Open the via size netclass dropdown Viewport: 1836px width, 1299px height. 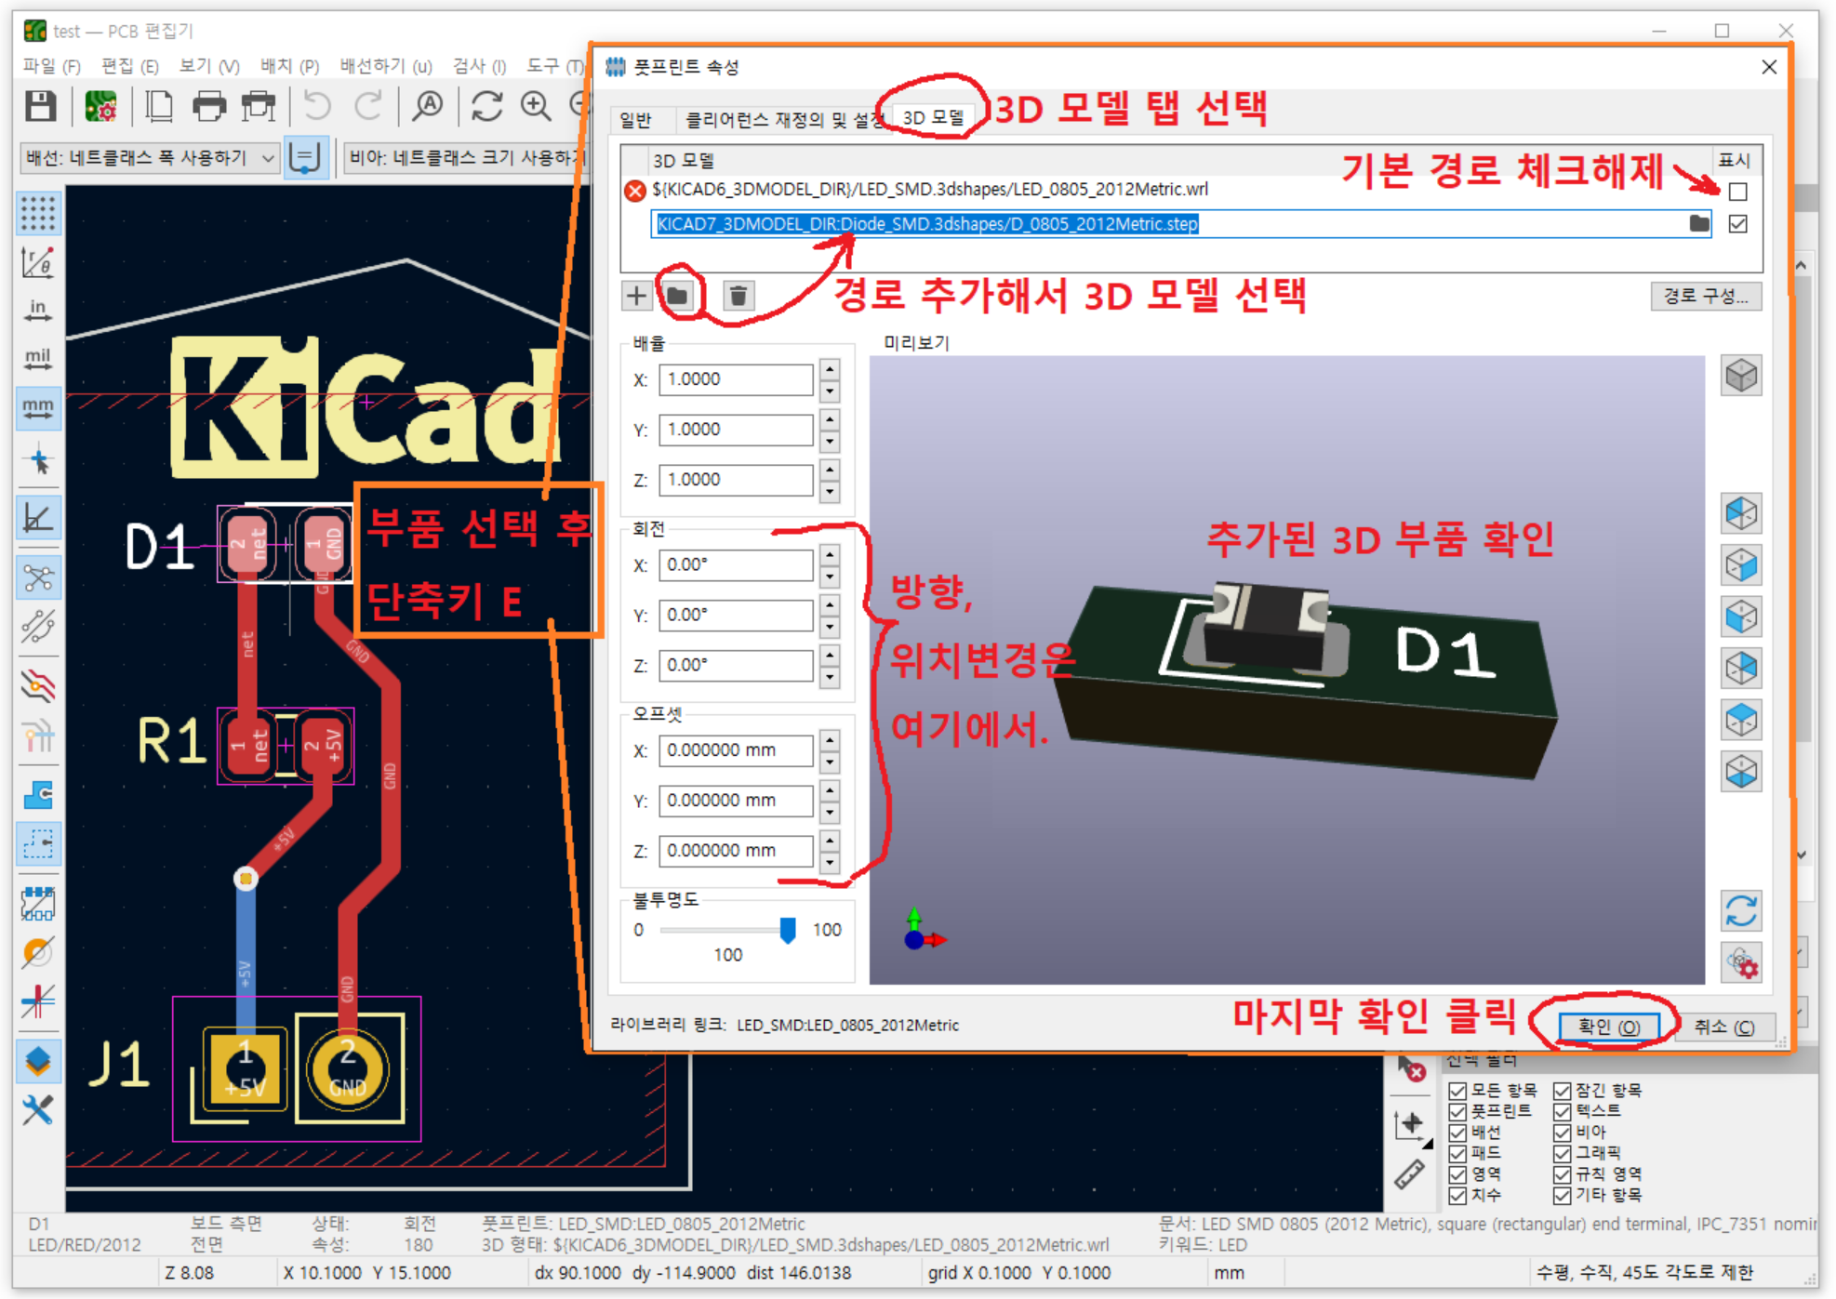(463, 158)
